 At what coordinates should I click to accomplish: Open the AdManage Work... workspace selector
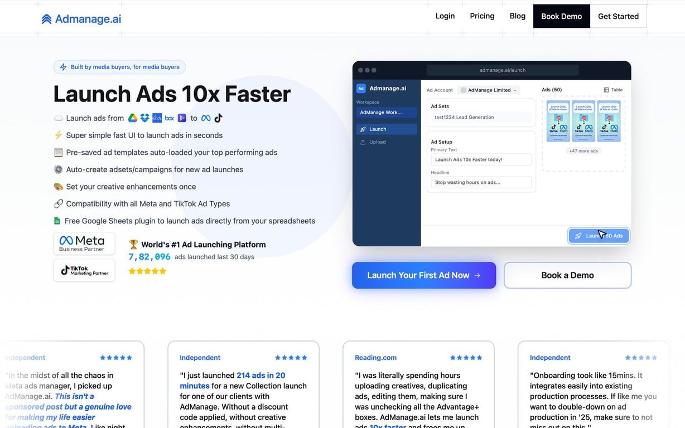pos(387,112)
